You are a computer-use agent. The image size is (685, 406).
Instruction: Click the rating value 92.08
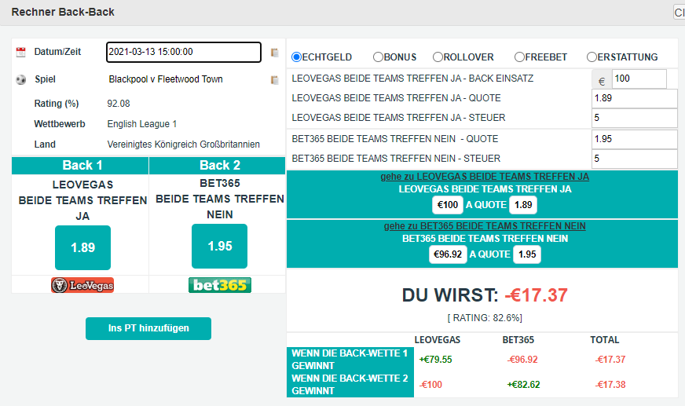click(119, 104)
